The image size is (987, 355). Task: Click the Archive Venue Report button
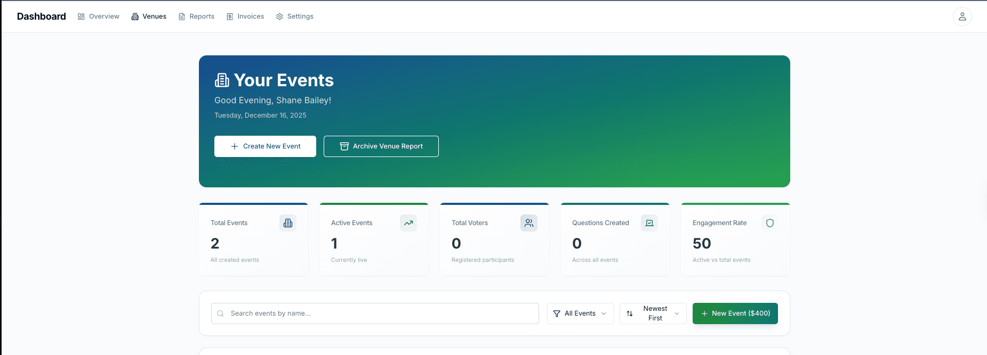[x=381, y=146]
